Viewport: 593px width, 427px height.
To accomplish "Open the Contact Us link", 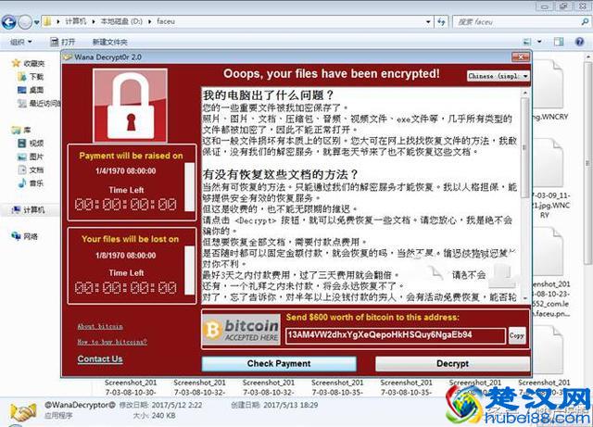I will 100,359.
